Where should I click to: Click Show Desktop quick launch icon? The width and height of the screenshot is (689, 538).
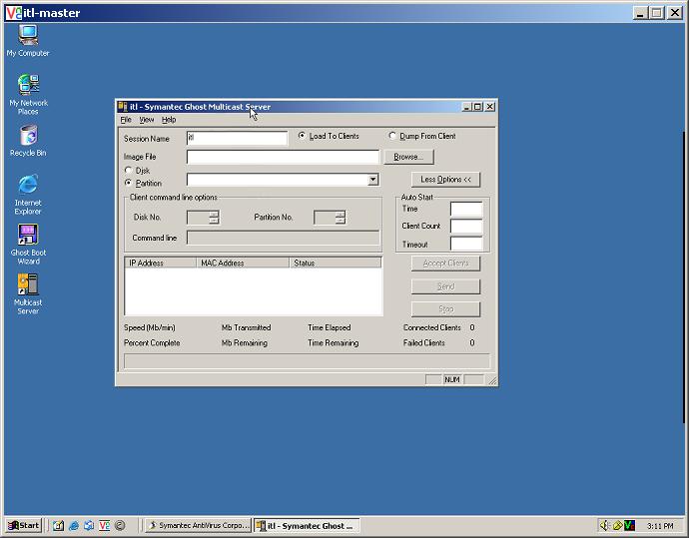point(58,525)
